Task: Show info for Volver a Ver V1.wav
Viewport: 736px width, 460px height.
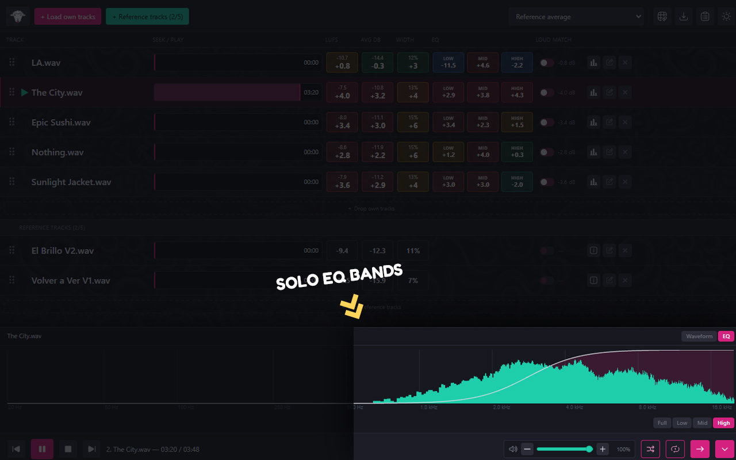Action: point(593,281)
